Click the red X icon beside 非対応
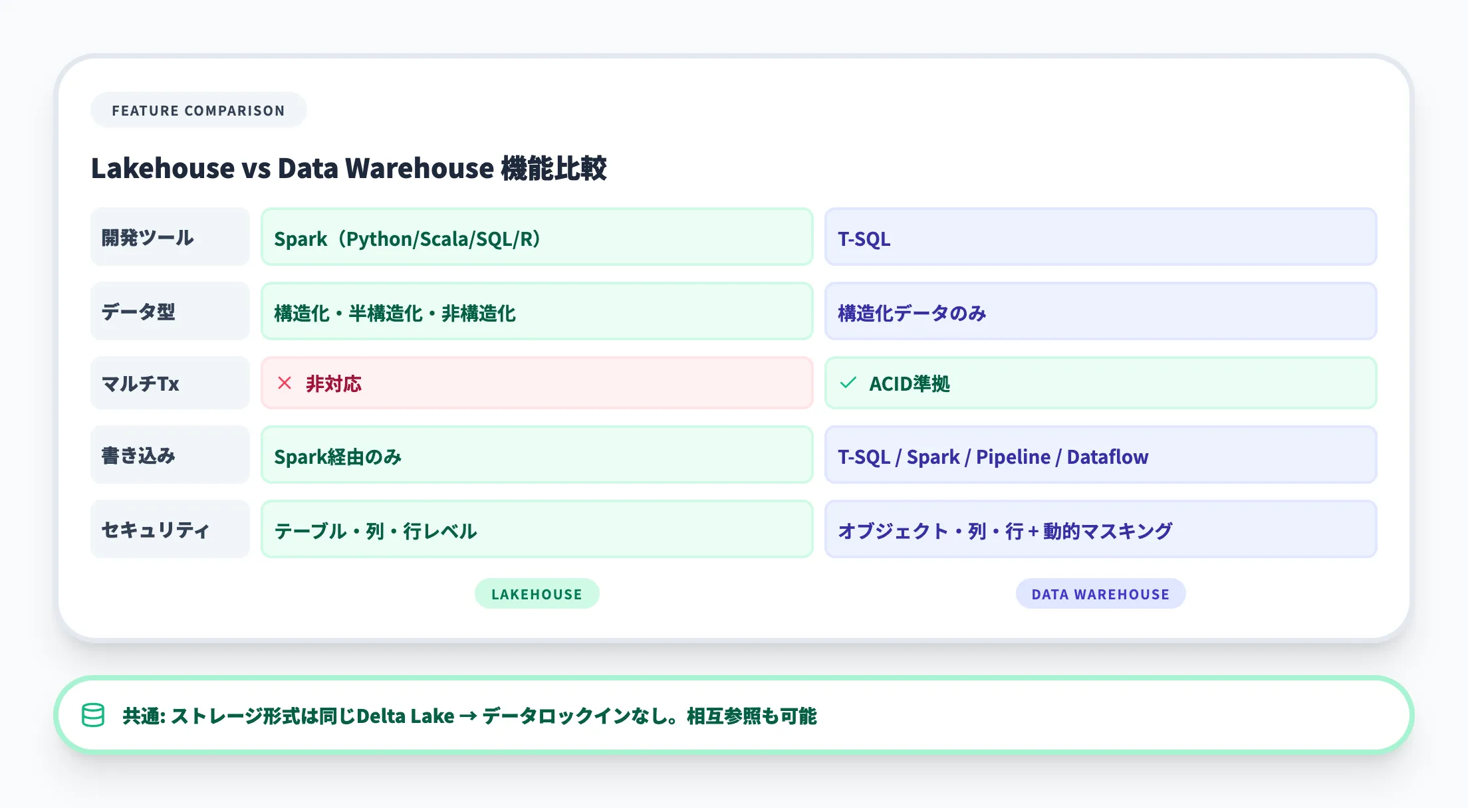 pos(285,383)
